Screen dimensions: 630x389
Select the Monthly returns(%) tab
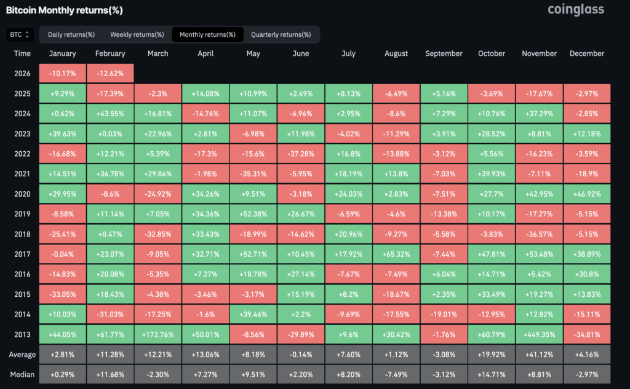click(x=209, y=34)
